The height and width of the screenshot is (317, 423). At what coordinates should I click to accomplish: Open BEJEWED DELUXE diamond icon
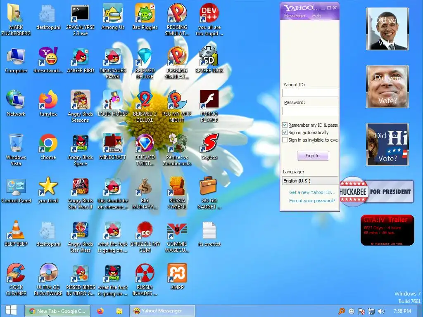pyautogui.click(x=145, y=57)
